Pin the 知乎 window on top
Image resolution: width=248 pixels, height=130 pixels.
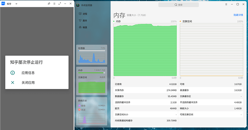click(x=49, y=4)
